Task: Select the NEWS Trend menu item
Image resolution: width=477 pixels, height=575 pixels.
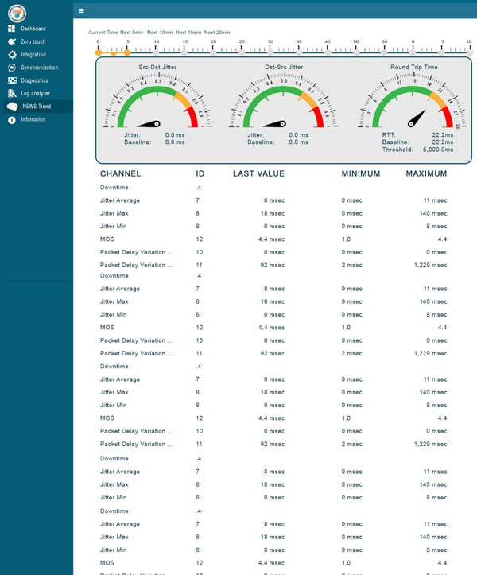Action: (38, 107)
